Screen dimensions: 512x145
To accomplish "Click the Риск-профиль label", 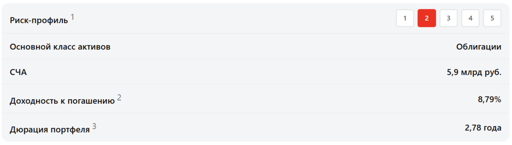I will point(39,20).
